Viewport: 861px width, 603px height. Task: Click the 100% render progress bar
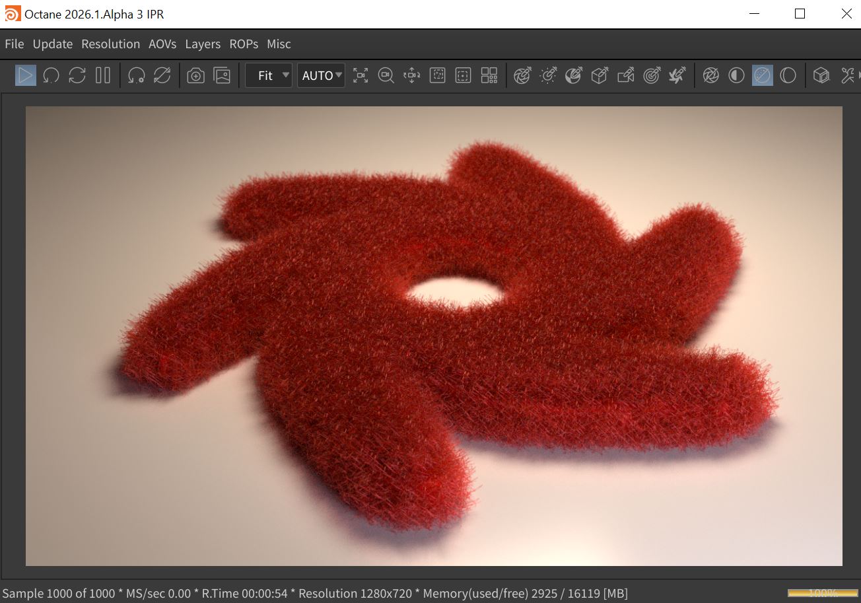point(822,593)
